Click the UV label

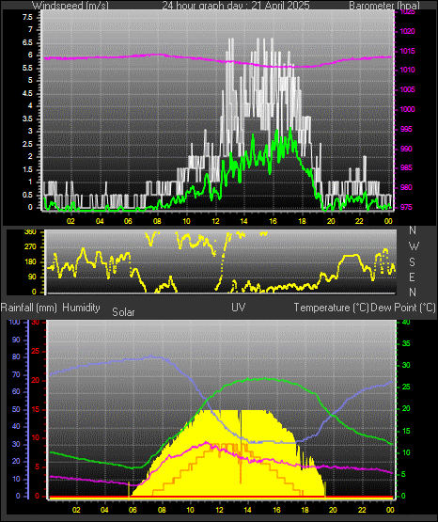point(239,308)
